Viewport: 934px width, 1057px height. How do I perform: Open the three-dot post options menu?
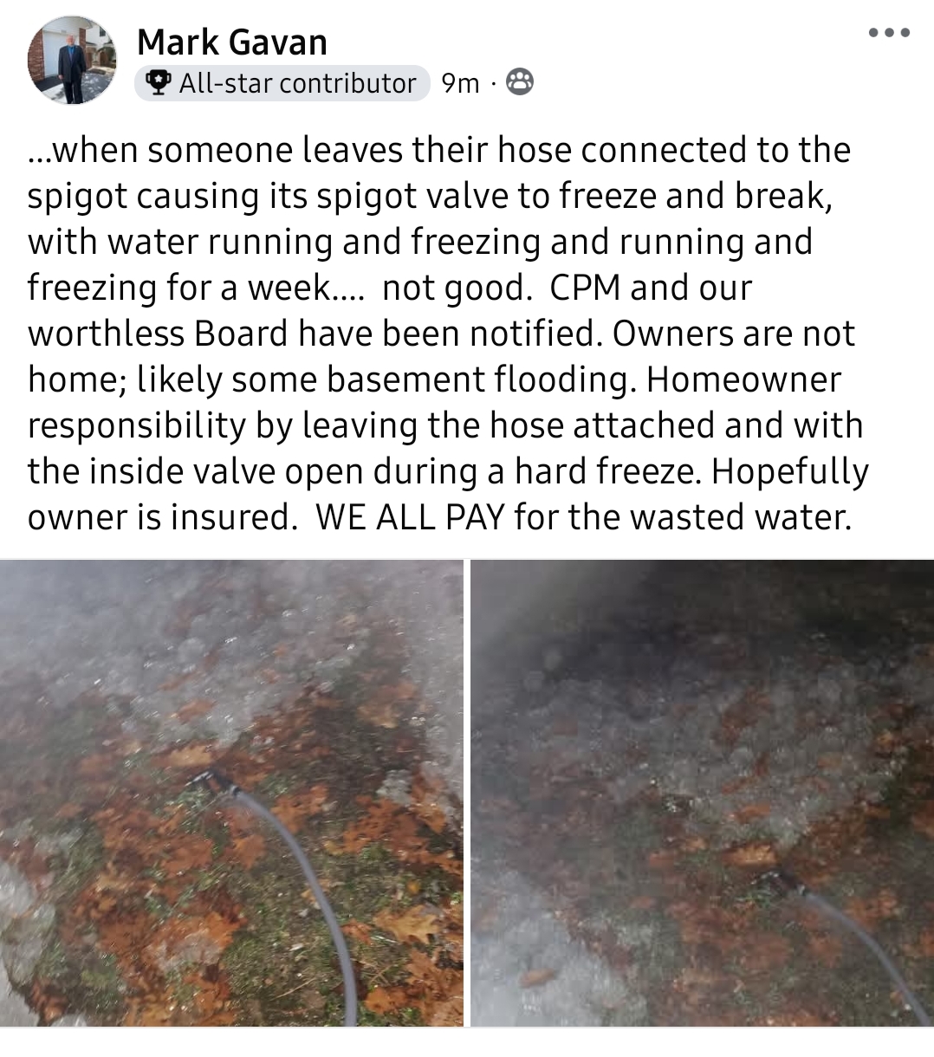[x=889, y=33]
